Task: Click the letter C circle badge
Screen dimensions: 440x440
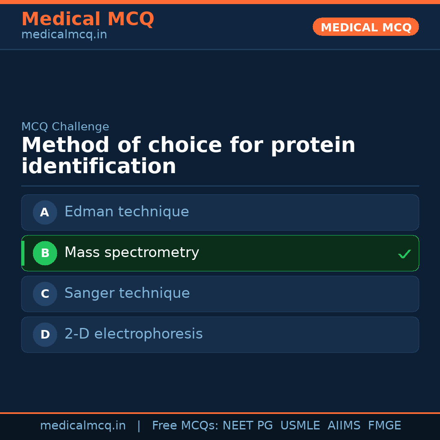Action: pyautogui.click(x=45, y=294)
